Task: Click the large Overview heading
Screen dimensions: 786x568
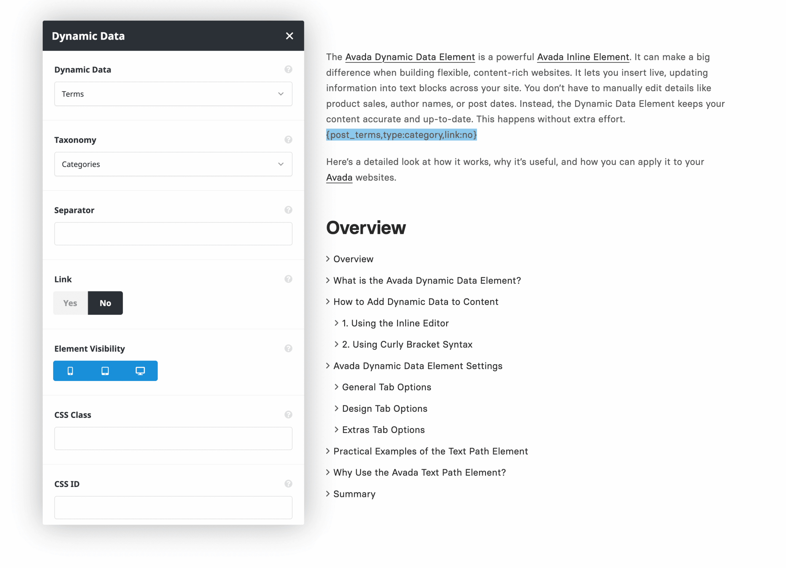Action: point(366,228)
